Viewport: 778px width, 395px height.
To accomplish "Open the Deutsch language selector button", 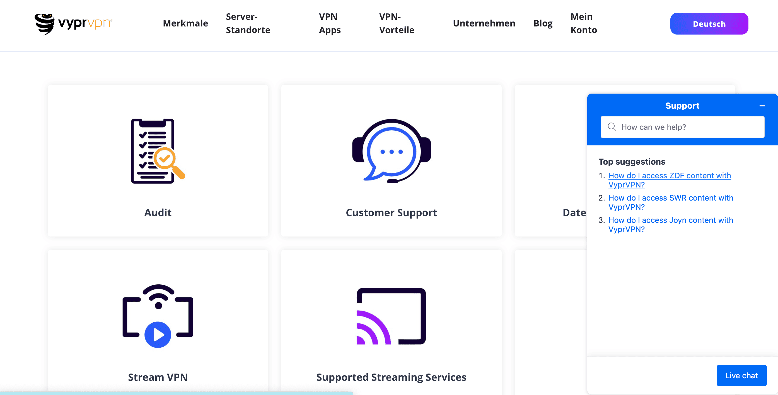I will (x=709, y=23).
